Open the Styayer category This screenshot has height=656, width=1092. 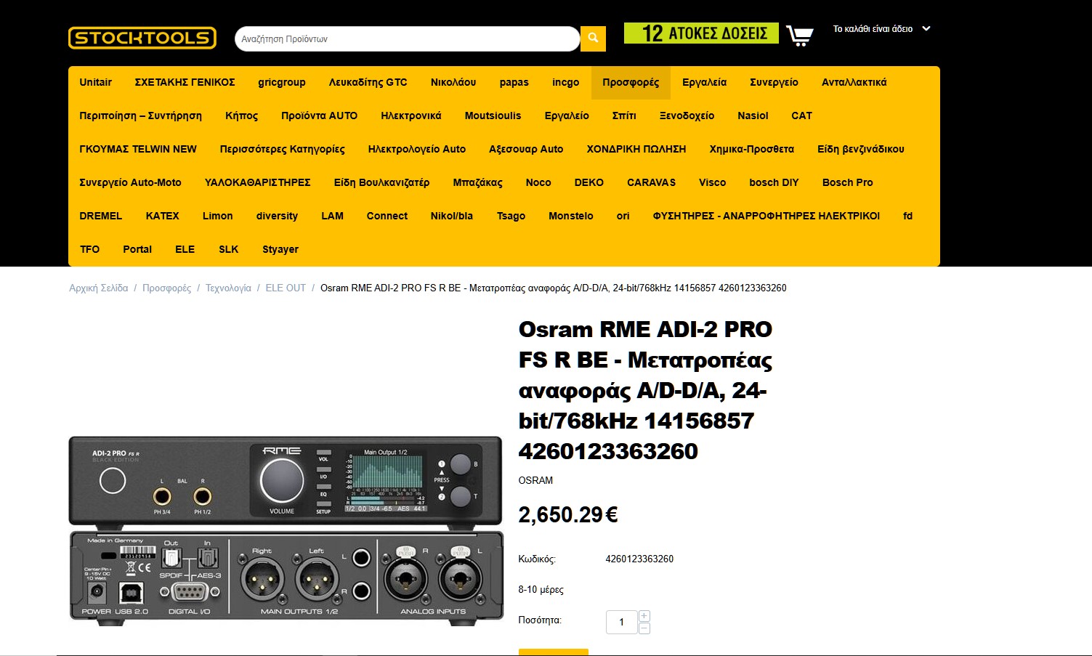point(280,249)
